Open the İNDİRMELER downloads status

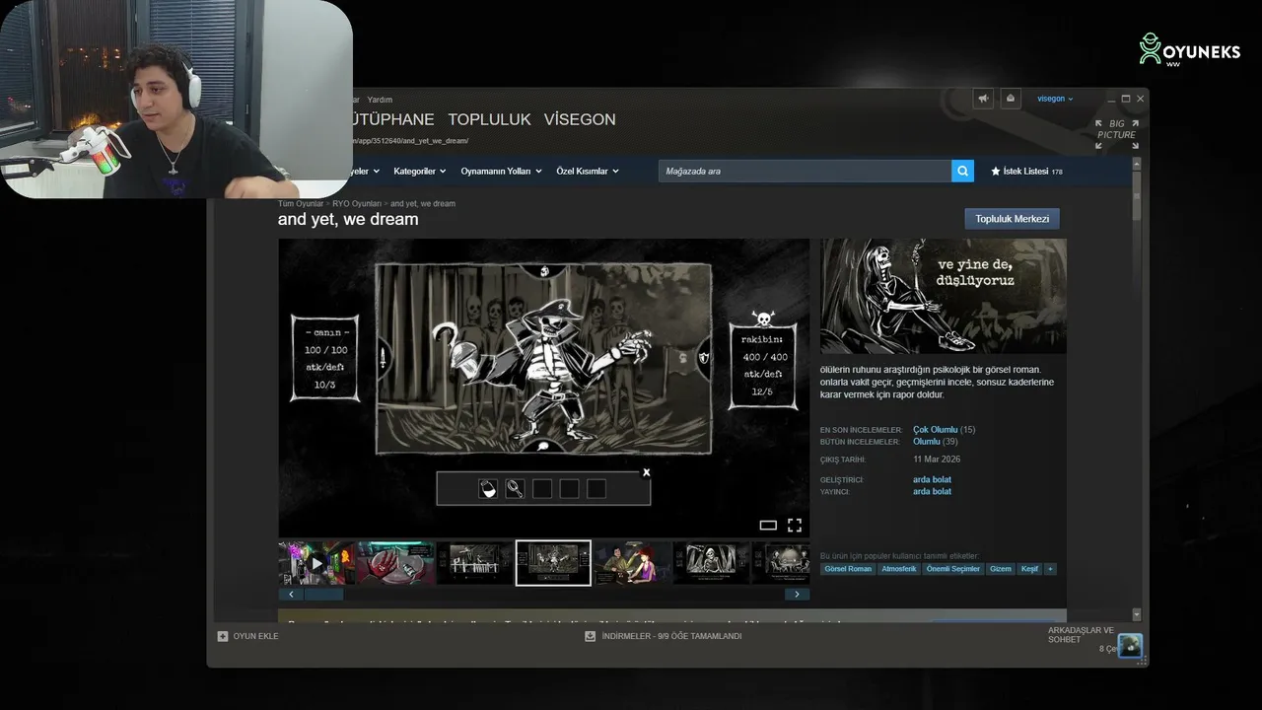coord(671,636)
